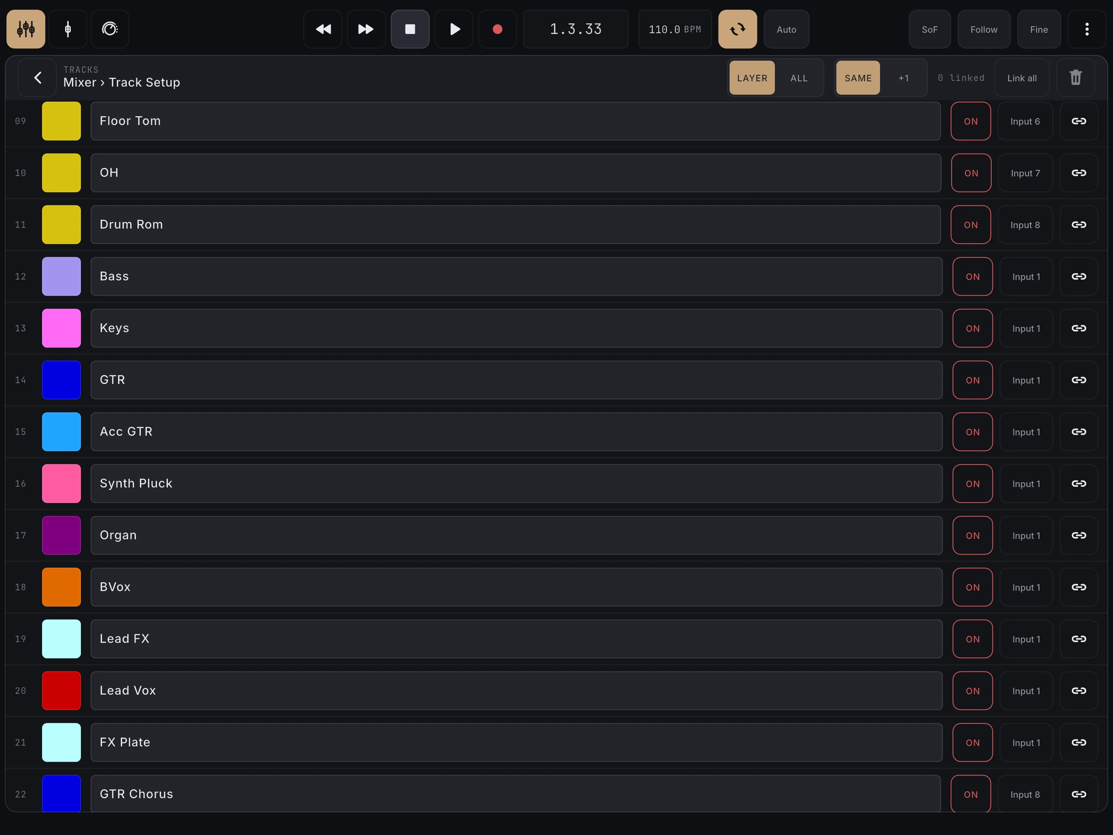Open the mixer faders view icon

(x=25, y=29)
